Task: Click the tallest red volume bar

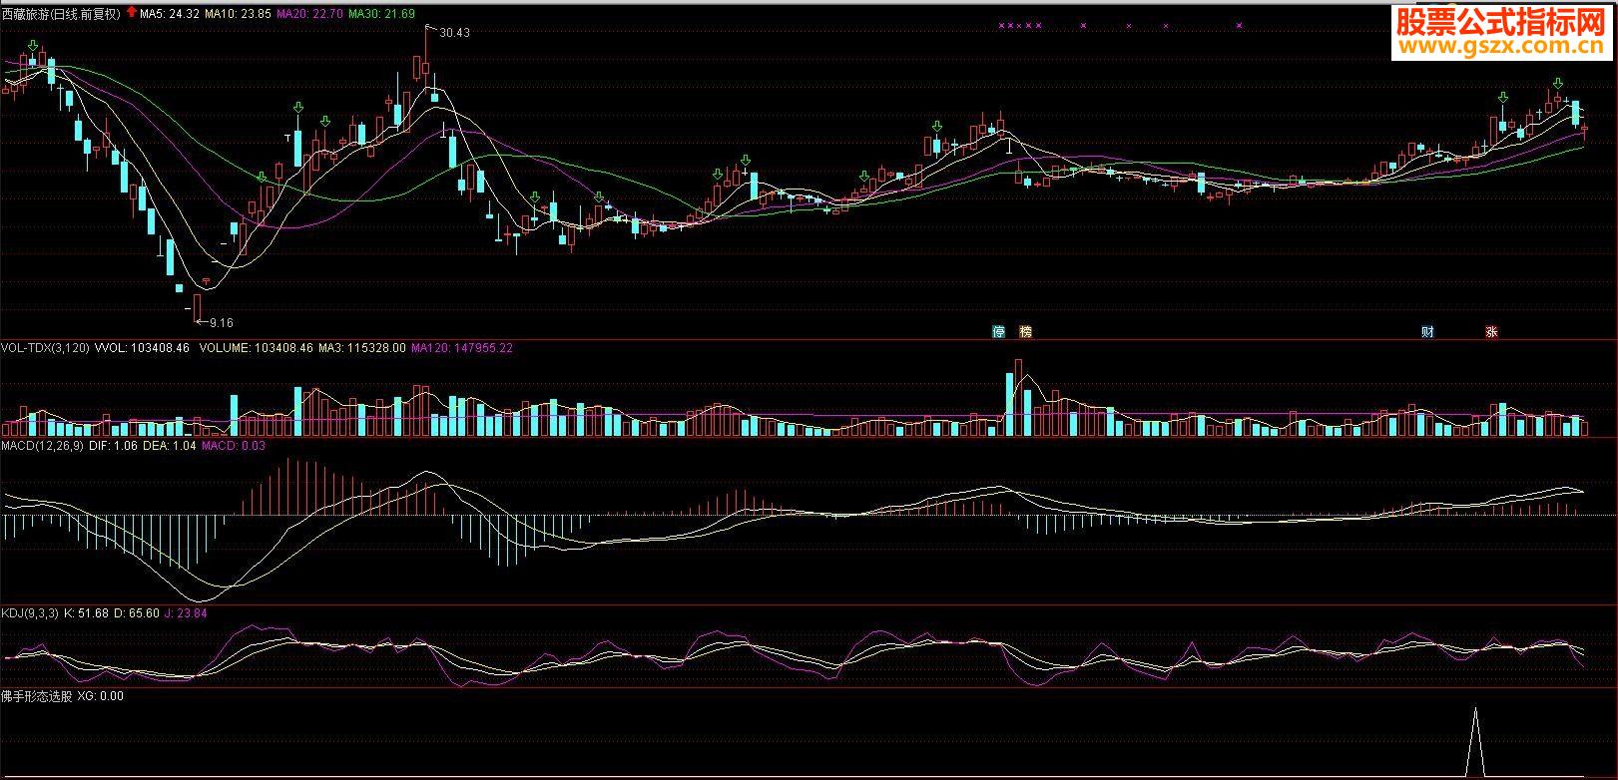Action: [x=1020, y=397]
